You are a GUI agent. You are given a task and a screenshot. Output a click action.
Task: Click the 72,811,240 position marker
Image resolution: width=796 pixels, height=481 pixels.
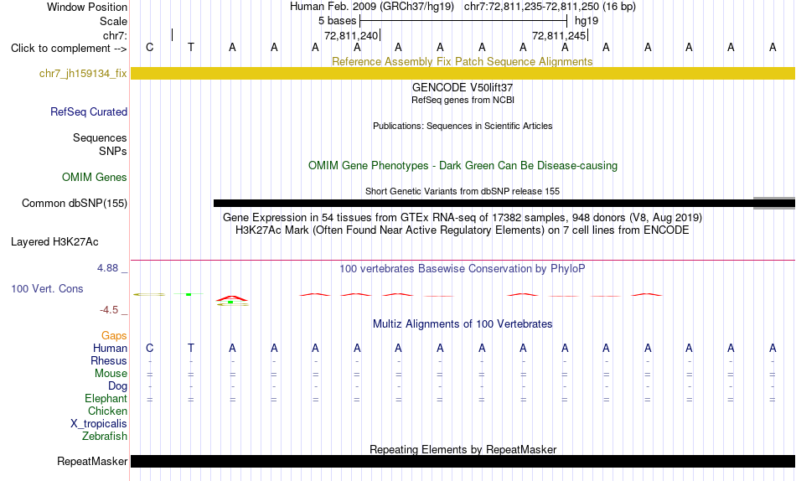pos(352,35)
